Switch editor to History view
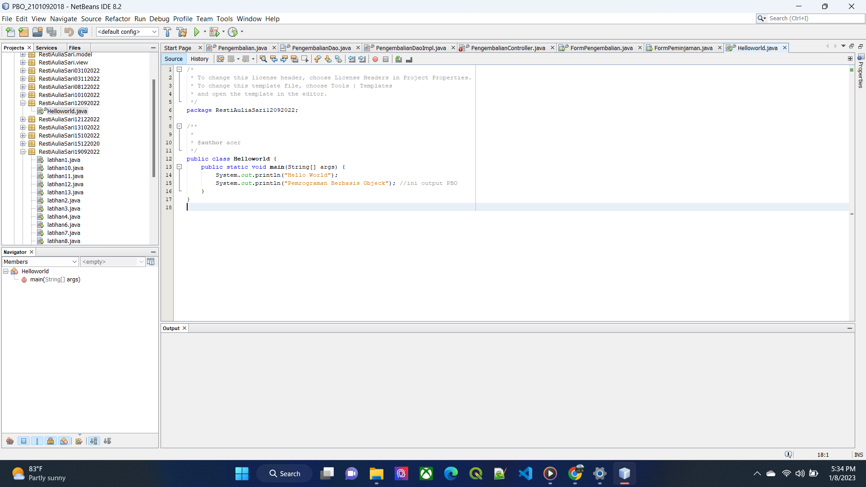The image size is (866, 487). point(199,59)
